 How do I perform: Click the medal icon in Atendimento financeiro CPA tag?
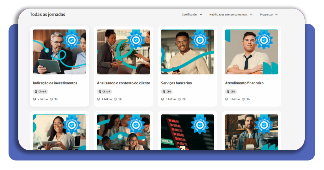coord(228,91)
